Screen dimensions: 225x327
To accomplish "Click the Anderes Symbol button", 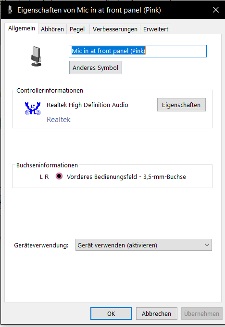I will [x=96, y=68].
